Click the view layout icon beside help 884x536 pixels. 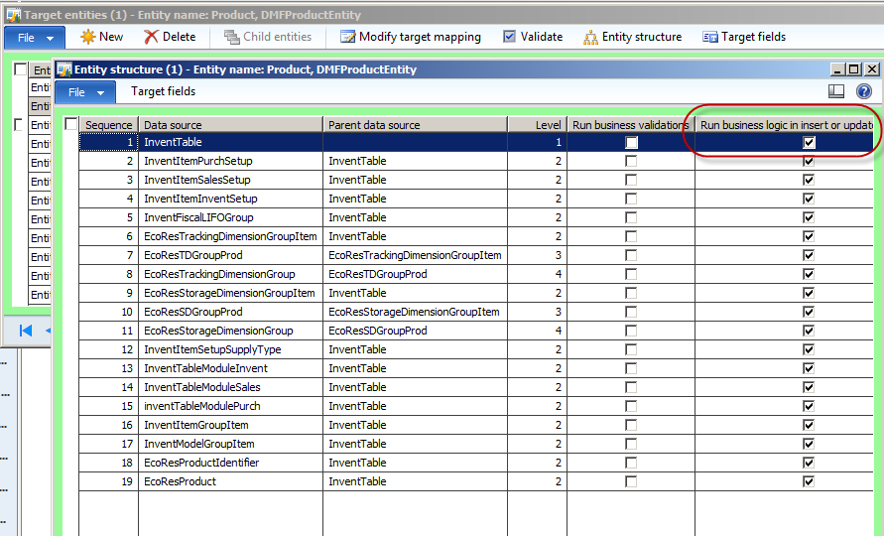836,91
